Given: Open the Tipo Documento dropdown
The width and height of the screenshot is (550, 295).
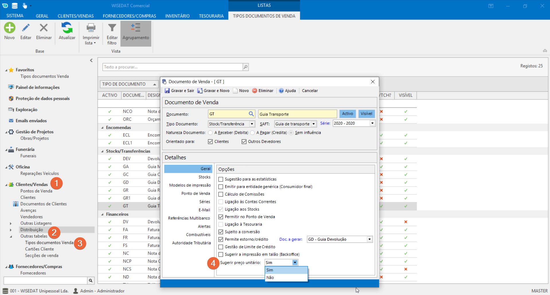Looking at the screenshot, I should pyautogui.click(x=252, y=124).
